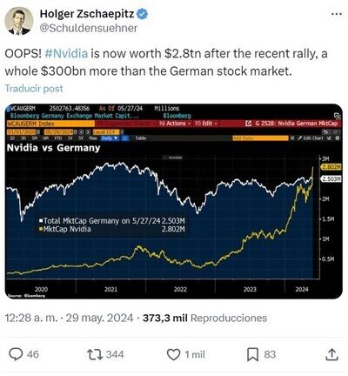The image size is (348, 376).
Task: Open the three-dot more options menu
Action: tap(337, 14)
